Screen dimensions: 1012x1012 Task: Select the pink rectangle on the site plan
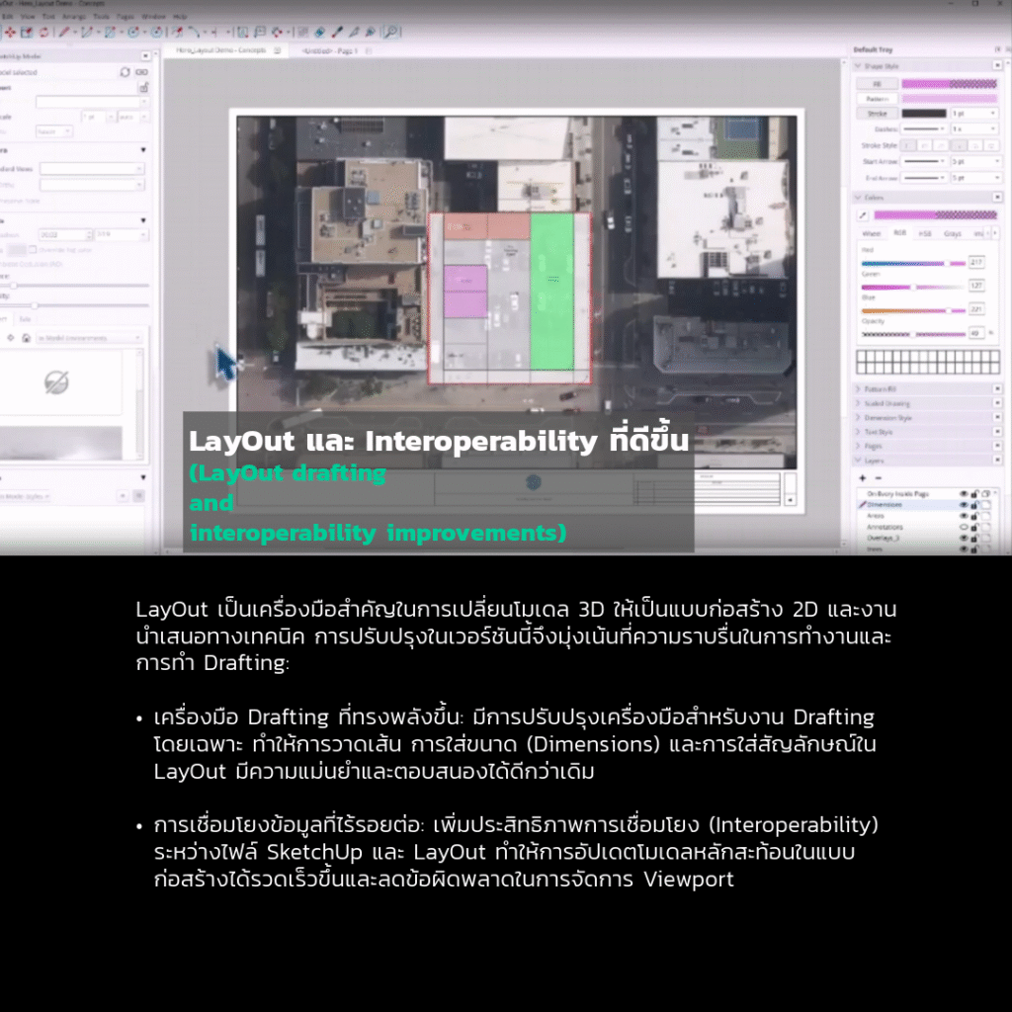coord(464,292)
